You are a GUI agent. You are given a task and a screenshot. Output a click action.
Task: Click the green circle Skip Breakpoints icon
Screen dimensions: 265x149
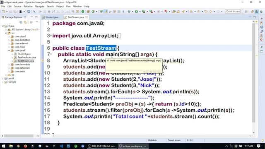click(83, 12)
